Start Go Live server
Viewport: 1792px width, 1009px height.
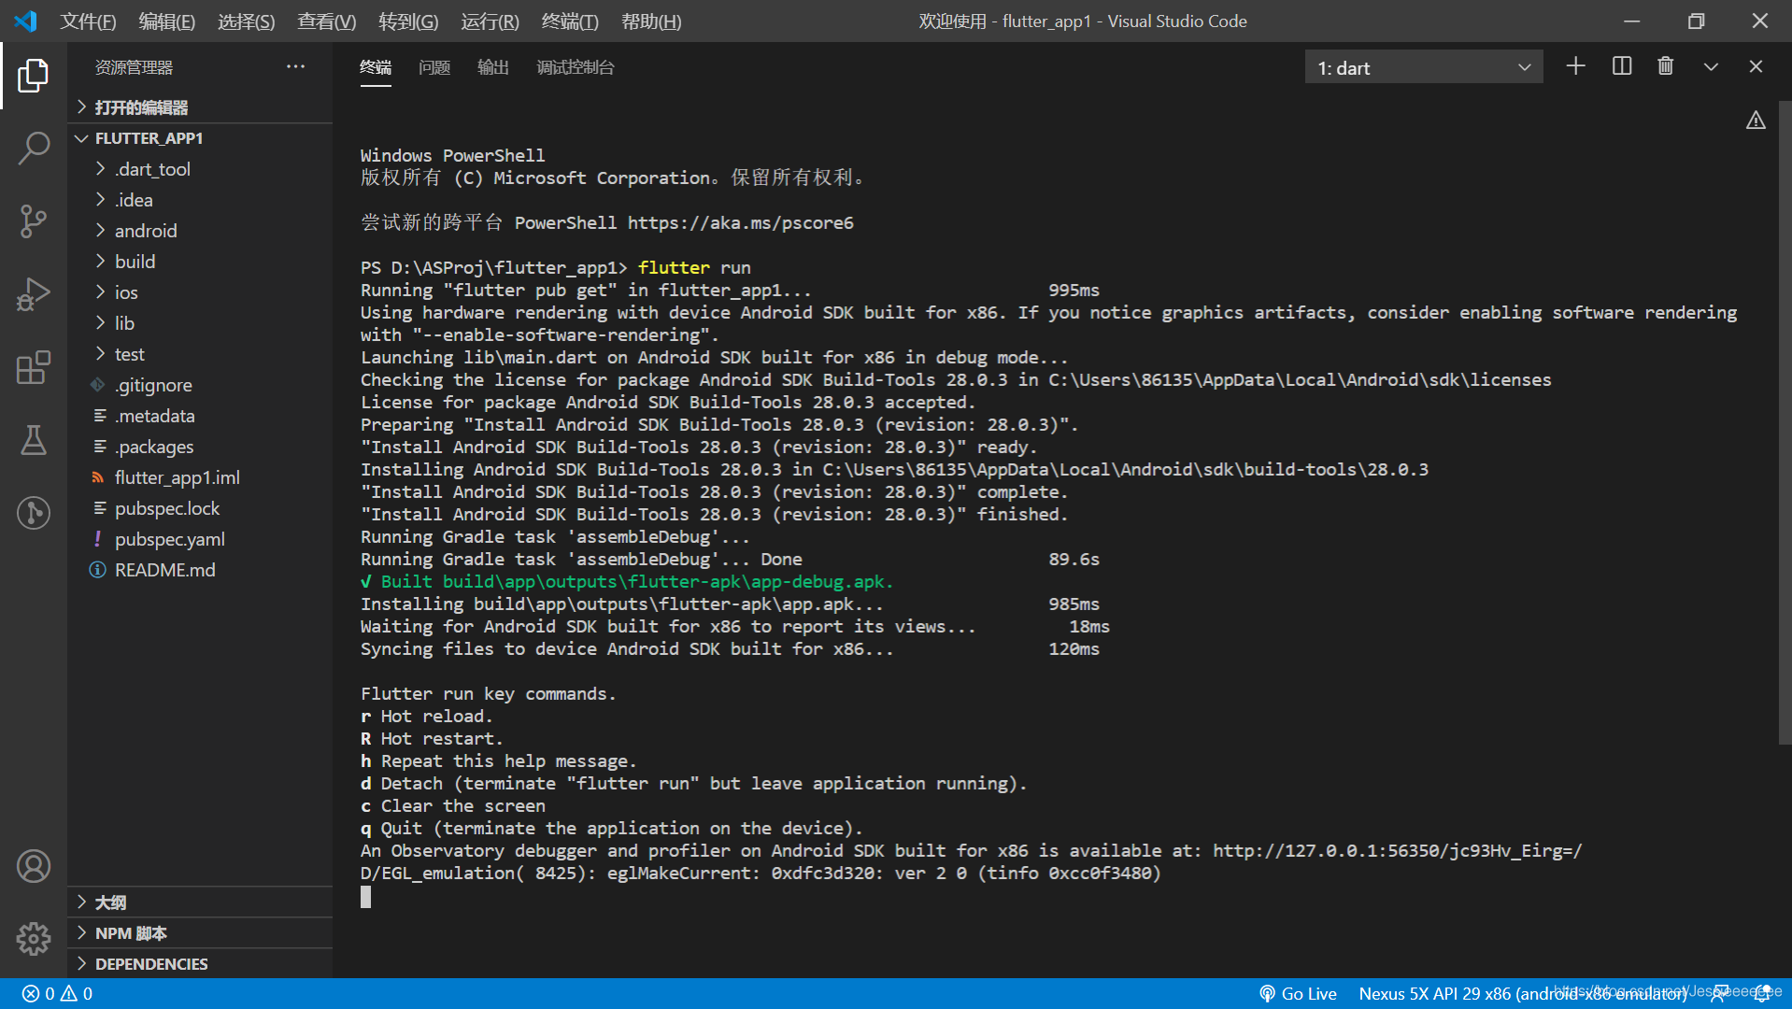click(x=1298, y=994)
